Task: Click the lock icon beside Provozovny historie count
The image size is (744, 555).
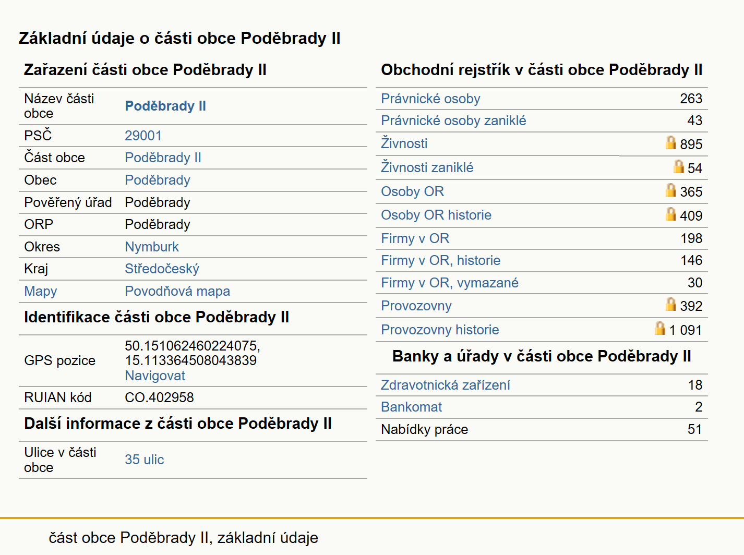Action: (660, 328)
